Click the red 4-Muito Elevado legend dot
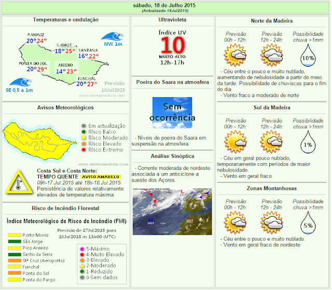 click(82, 254)
